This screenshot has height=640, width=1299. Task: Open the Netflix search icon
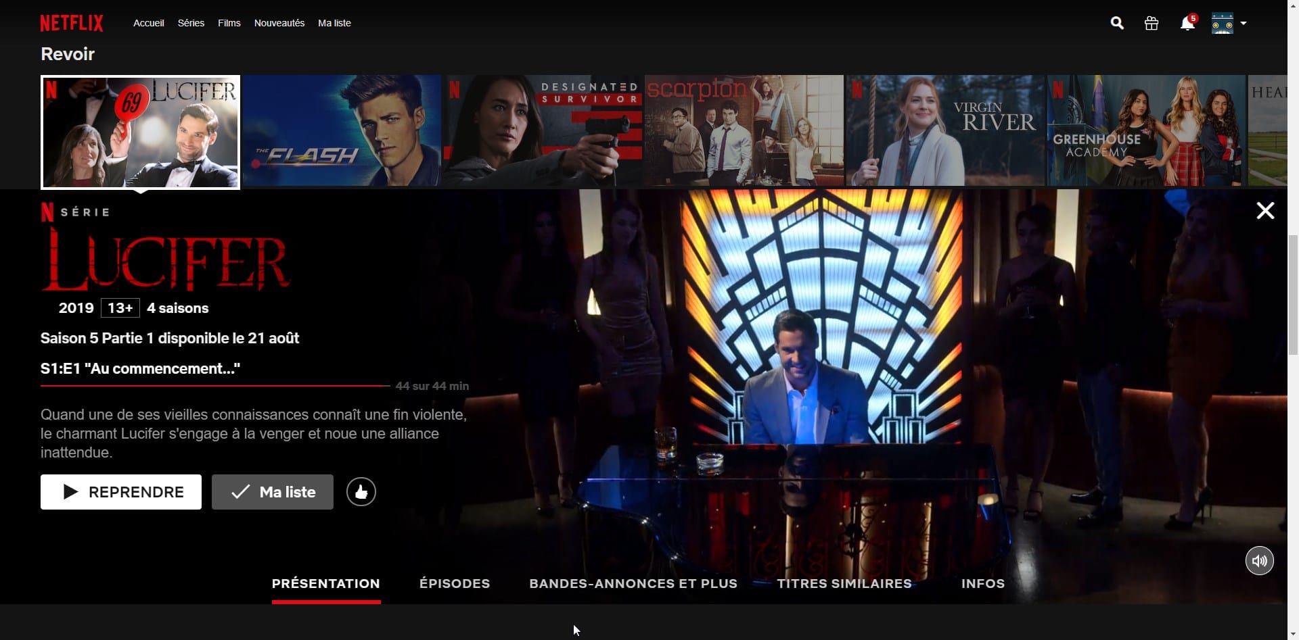(1117, 23)
